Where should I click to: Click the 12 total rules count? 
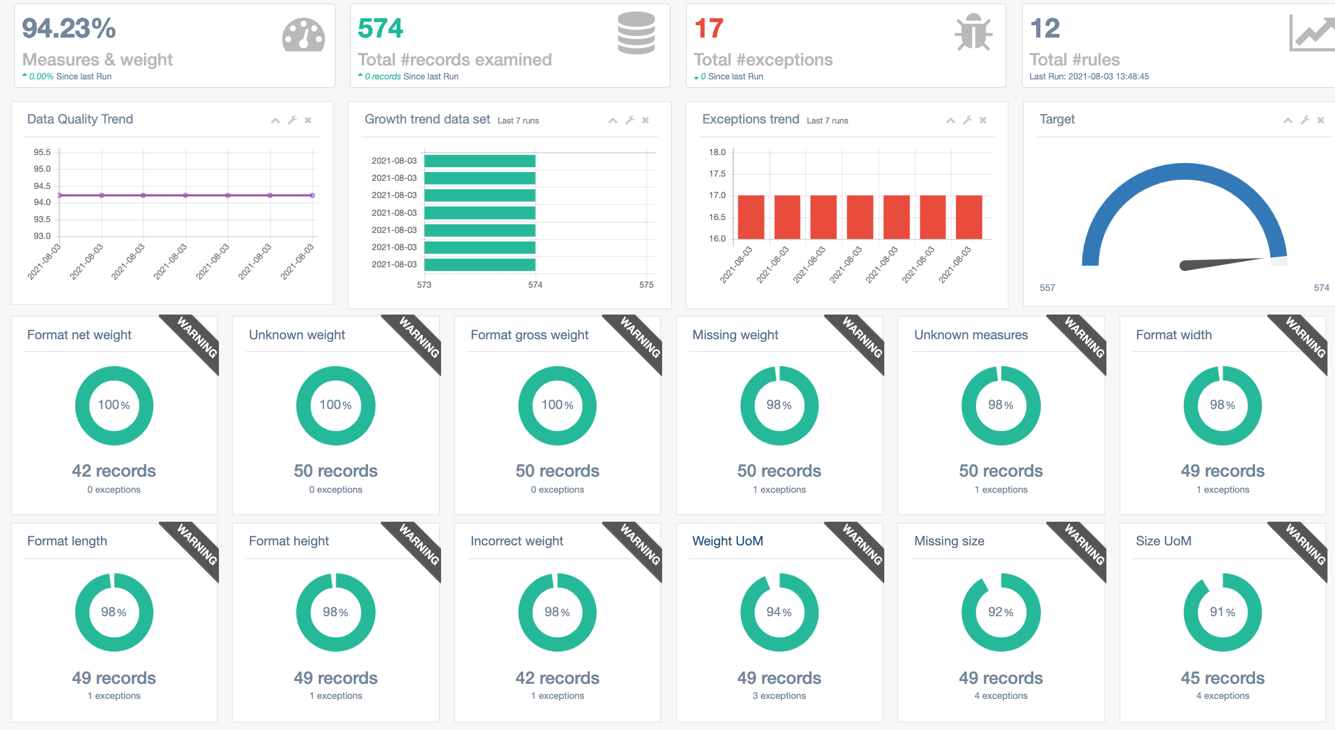[1045, 28]
